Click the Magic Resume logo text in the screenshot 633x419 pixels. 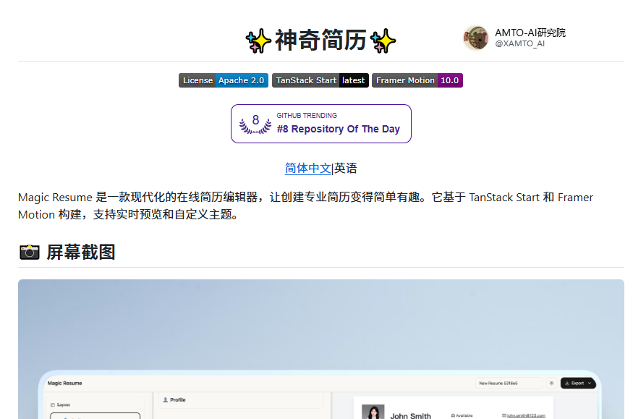tap(64, 383)
